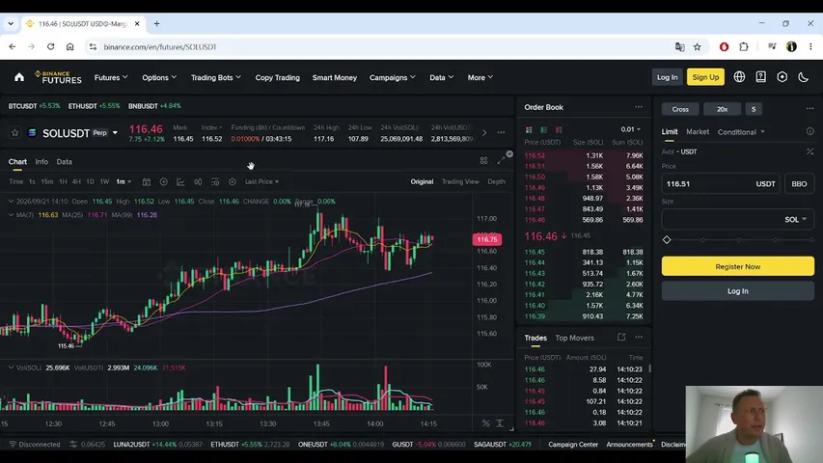The width and height of the screenshot is (823, 463).
Task: Open Order Book more options menu
Action: pyautogui.click(x=639, y=107)
